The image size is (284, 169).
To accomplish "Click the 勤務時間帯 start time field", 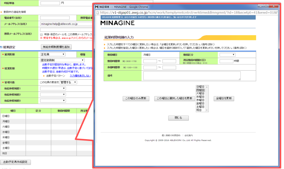I will (150, 61).
